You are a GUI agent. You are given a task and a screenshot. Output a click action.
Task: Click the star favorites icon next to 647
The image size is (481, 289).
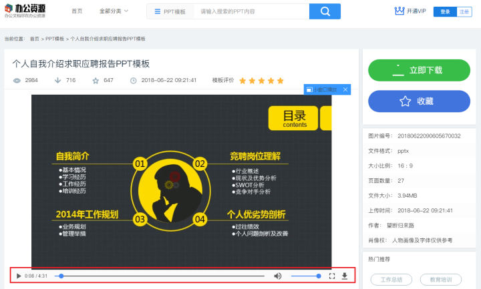click(x=96, y=81)
